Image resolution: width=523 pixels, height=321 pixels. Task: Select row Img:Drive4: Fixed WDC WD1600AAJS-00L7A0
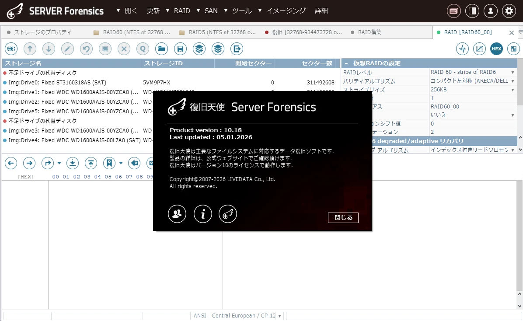coord(77,140)
